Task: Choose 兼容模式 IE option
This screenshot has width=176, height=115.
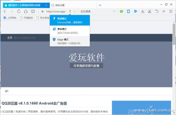Action: pyautogui.click(x=70, y=31)
